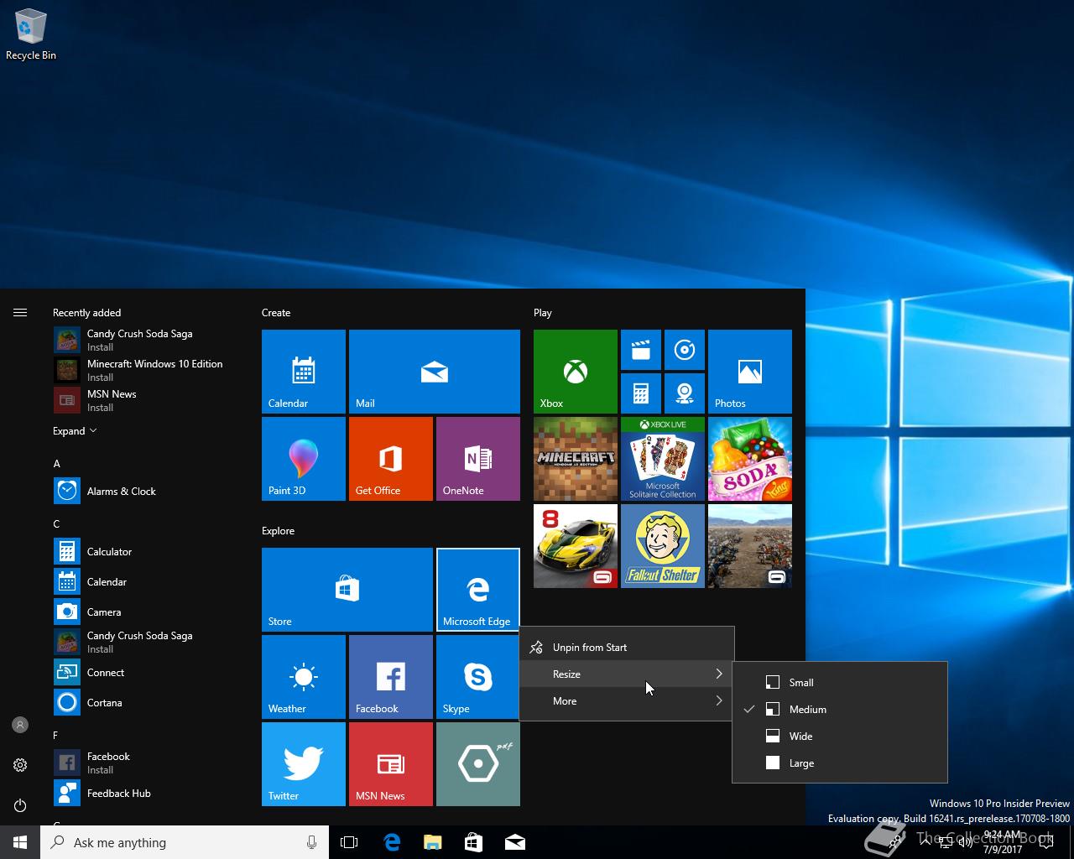Install MSN News from Recently added
This screenshot has height=859, width=1074.
[x=148, y=400]
